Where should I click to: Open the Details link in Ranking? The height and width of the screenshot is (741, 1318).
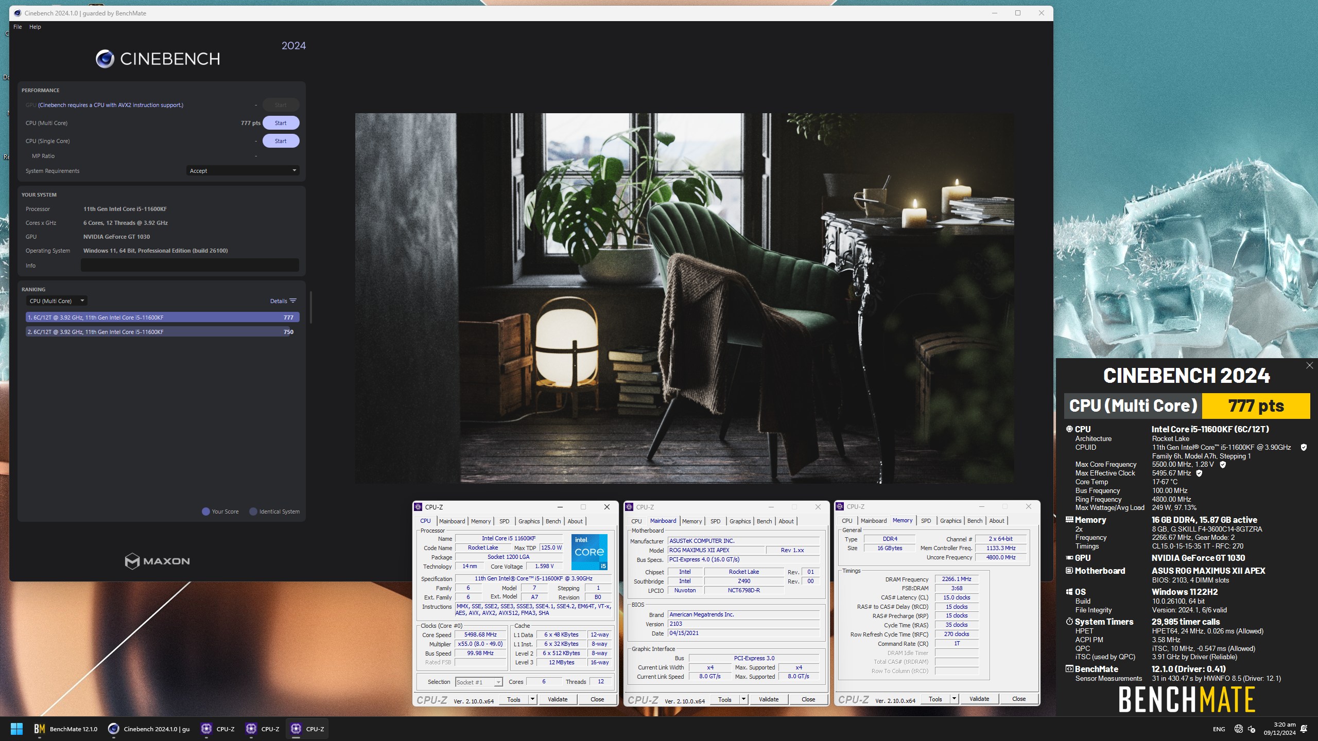279,301
